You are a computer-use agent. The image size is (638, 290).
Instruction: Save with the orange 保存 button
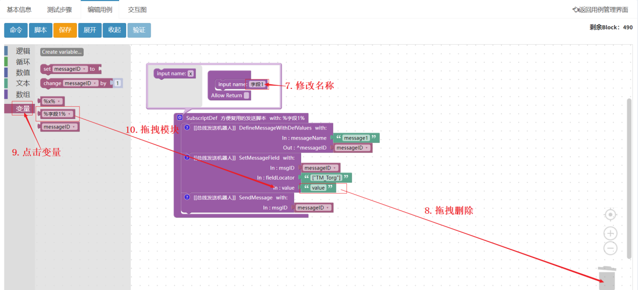point(65,30)
